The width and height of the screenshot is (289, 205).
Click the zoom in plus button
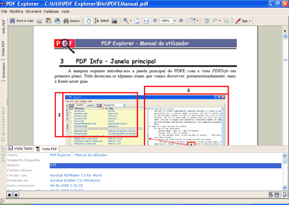(x=181, y=21)
